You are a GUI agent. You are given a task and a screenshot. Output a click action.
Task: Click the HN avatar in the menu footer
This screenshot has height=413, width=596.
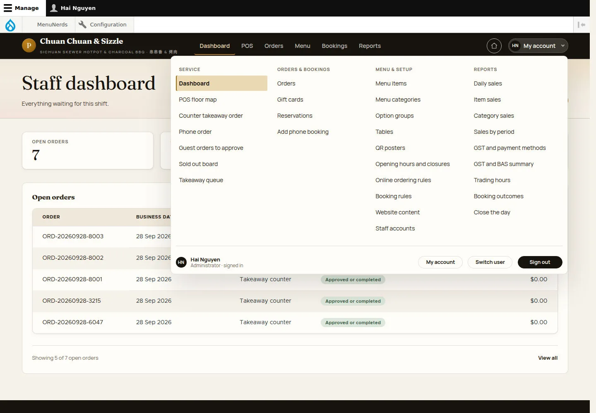pos(181,262)
